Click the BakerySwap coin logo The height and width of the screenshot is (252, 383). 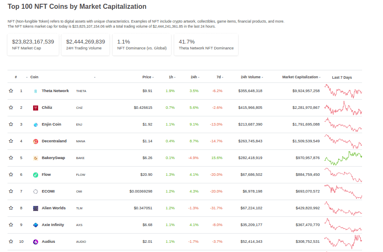click(36, 158)
